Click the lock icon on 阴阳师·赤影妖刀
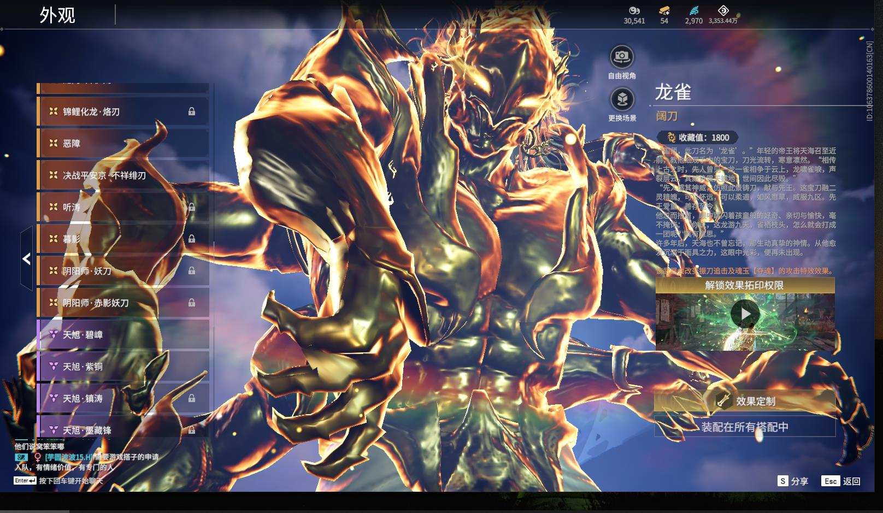Screen dimensions: 883x513 click(192, 303)
